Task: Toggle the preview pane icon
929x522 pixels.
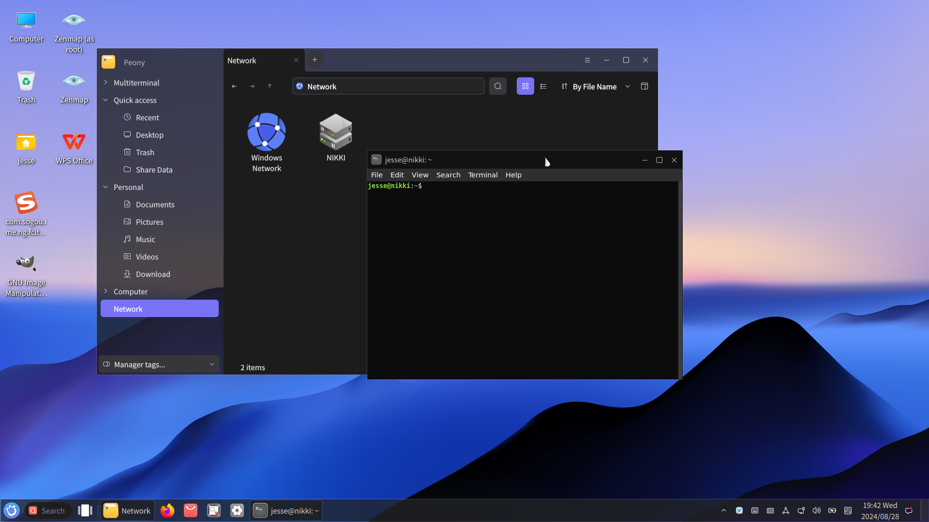Action: coord(644,87)
